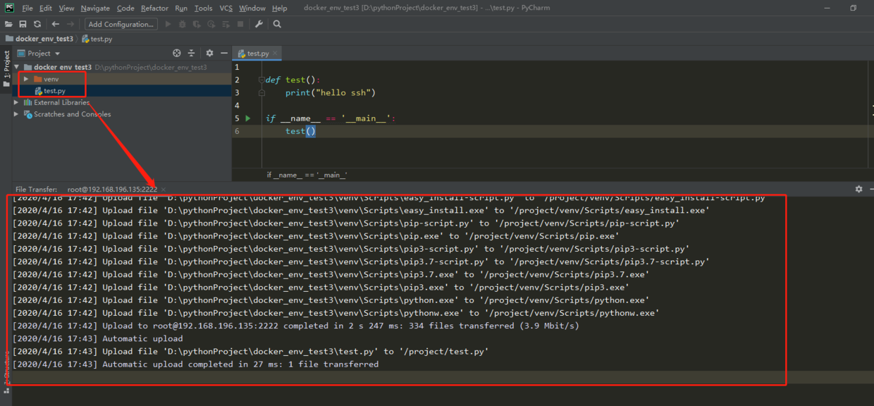Screen dimensions: 874x406
Task: Open the Help menu
Action: point(279,8)
